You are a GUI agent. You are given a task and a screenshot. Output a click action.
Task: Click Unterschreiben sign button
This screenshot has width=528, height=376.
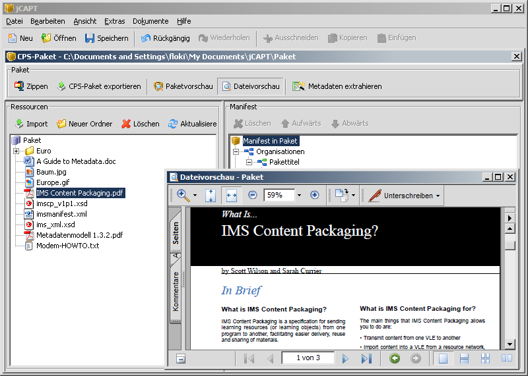point(401,196)
